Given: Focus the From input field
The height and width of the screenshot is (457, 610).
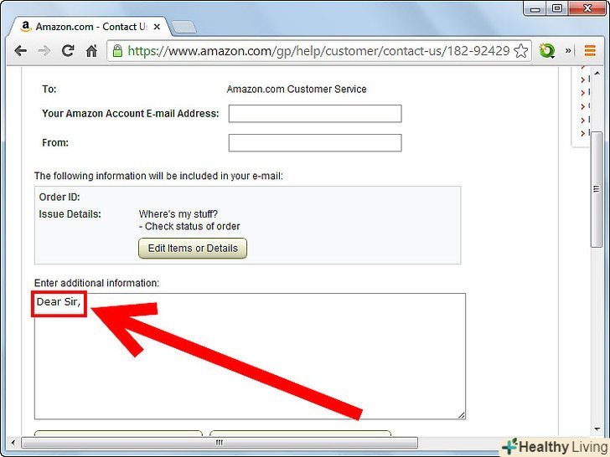Looking at the screenshot, I should click(x=315, y=142).
